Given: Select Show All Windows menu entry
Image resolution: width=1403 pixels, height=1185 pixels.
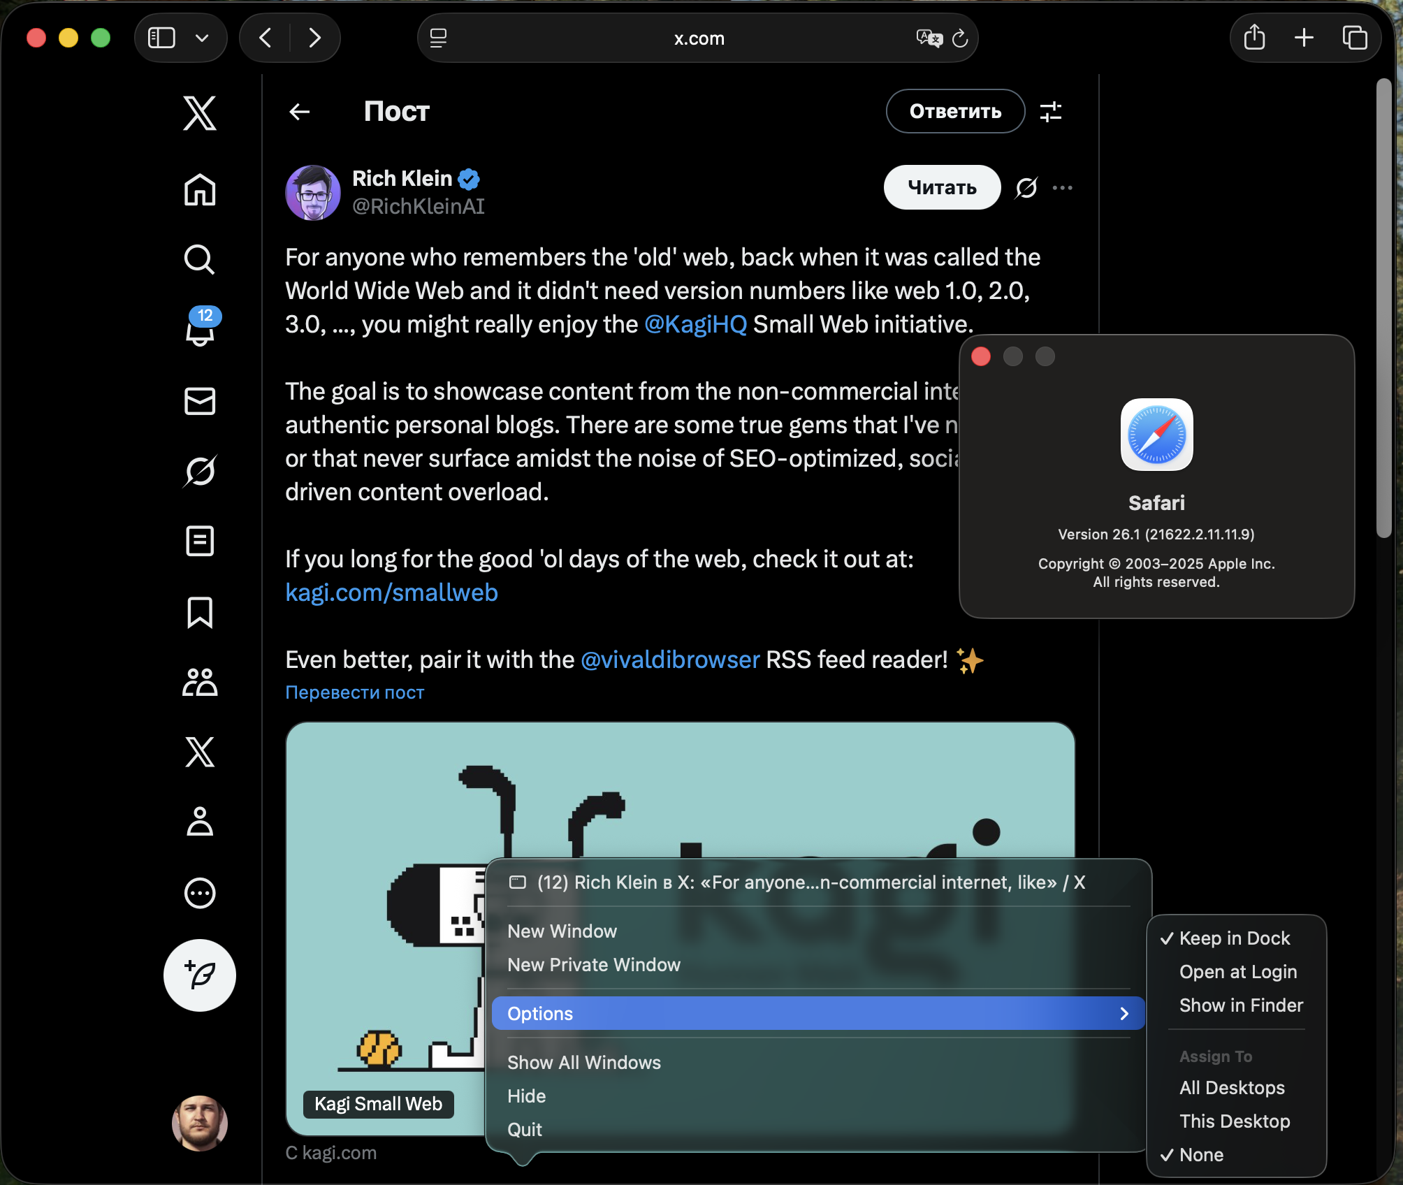Looking at the screenshot, I should pyautogui.click(x=583, y=1063).
